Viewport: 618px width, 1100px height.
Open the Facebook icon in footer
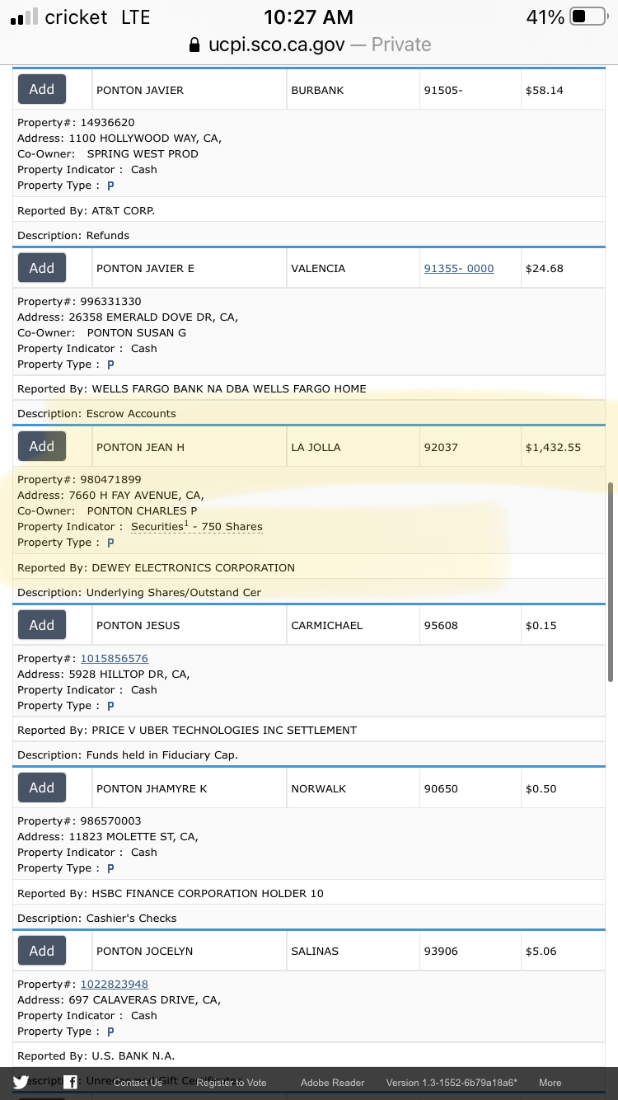71,1083
